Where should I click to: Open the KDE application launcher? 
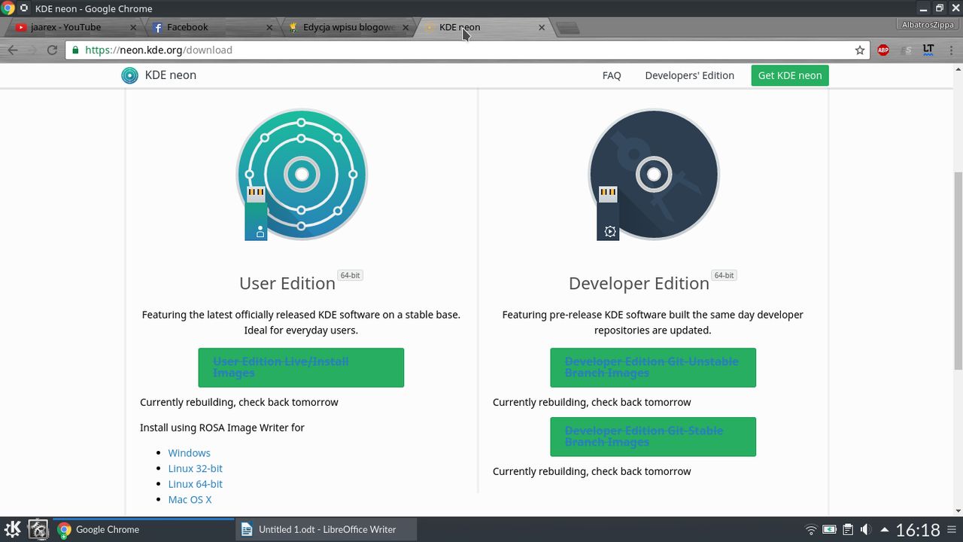[x=13, y=529]
